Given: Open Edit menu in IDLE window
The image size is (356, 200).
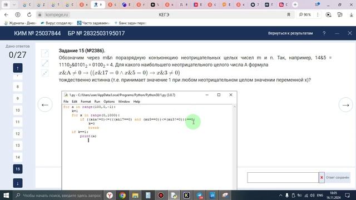Looking at the screenshot, I should 75,102.
